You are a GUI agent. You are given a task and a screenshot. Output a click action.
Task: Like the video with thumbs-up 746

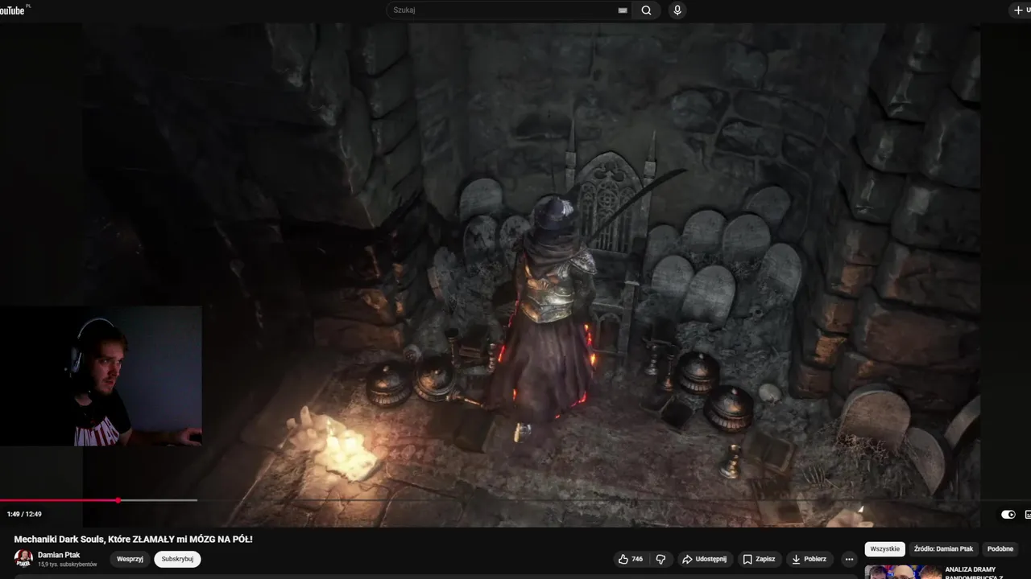630,559
